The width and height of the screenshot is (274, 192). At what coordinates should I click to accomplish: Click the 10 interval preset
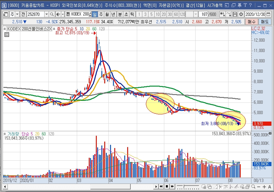[x=157, y=14]
